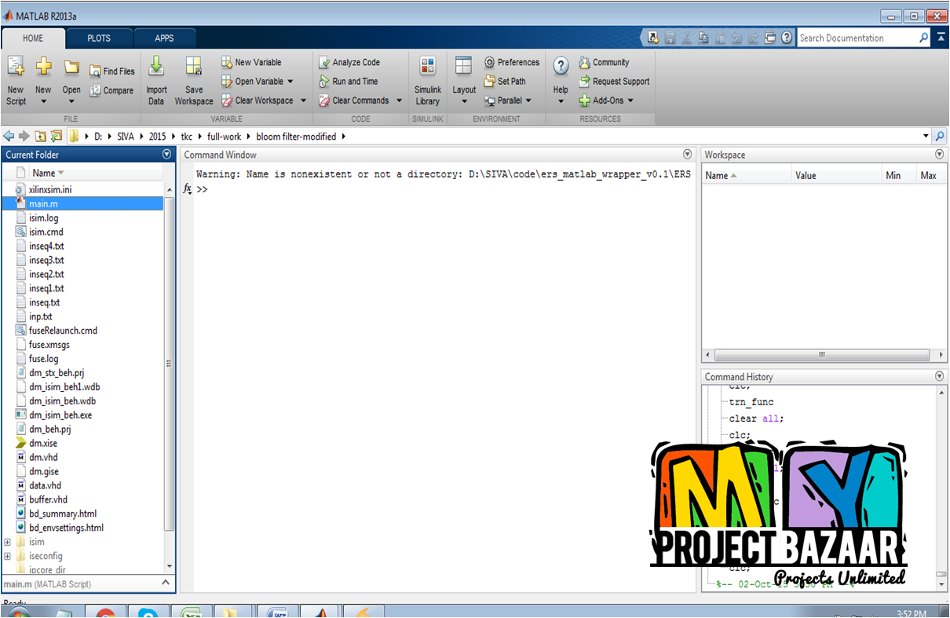The image size is (950, 618).
Task: Switch to the PLOTS tab
Action: [99, 38]
